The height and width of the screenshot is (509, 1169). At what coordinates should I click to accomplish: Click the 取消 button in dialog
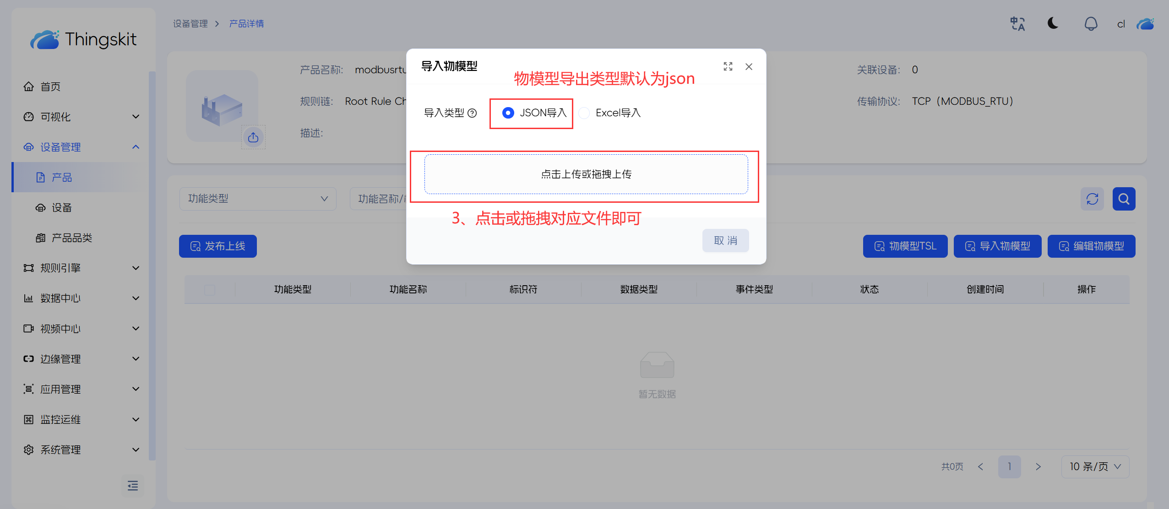click(725, 241)
